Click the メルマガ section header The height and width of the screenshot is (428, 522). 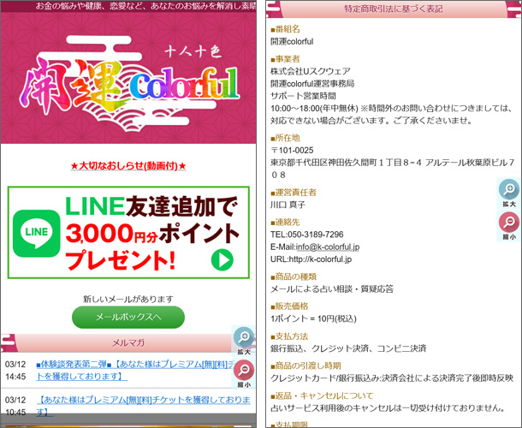[x=128, y=342]
